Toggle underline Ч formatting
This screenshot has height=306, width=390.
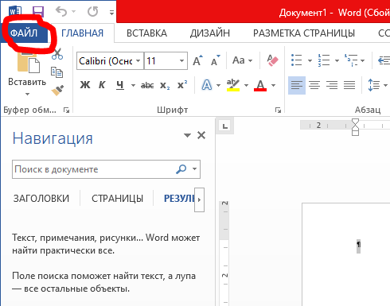click(120, 85)
